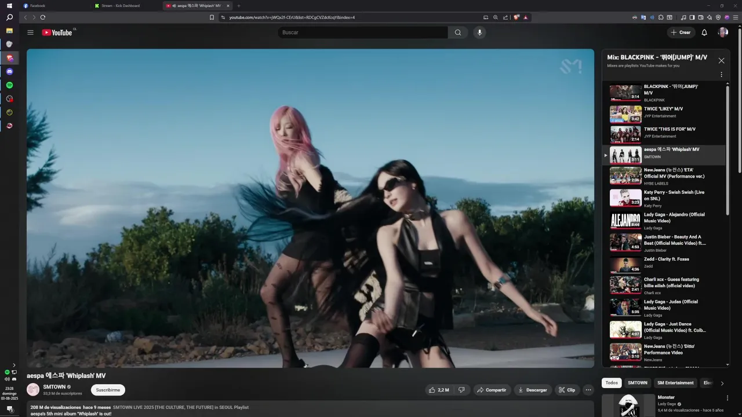
Task: Click the Crear button
Action: point(681,32)
